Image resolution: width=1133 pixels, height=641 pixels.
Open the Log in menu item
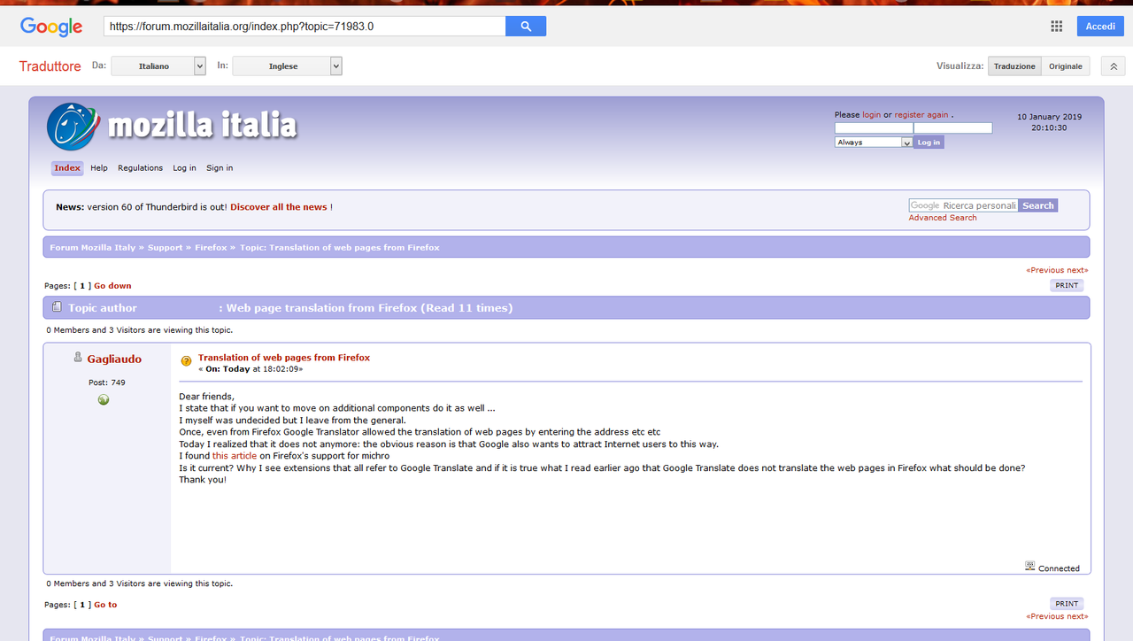(x=184, y=168)
